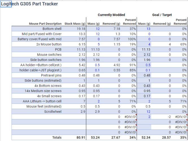Select Scrollwheel stock mass 2.9
This screenshot has height=141, width=188.
83,111
